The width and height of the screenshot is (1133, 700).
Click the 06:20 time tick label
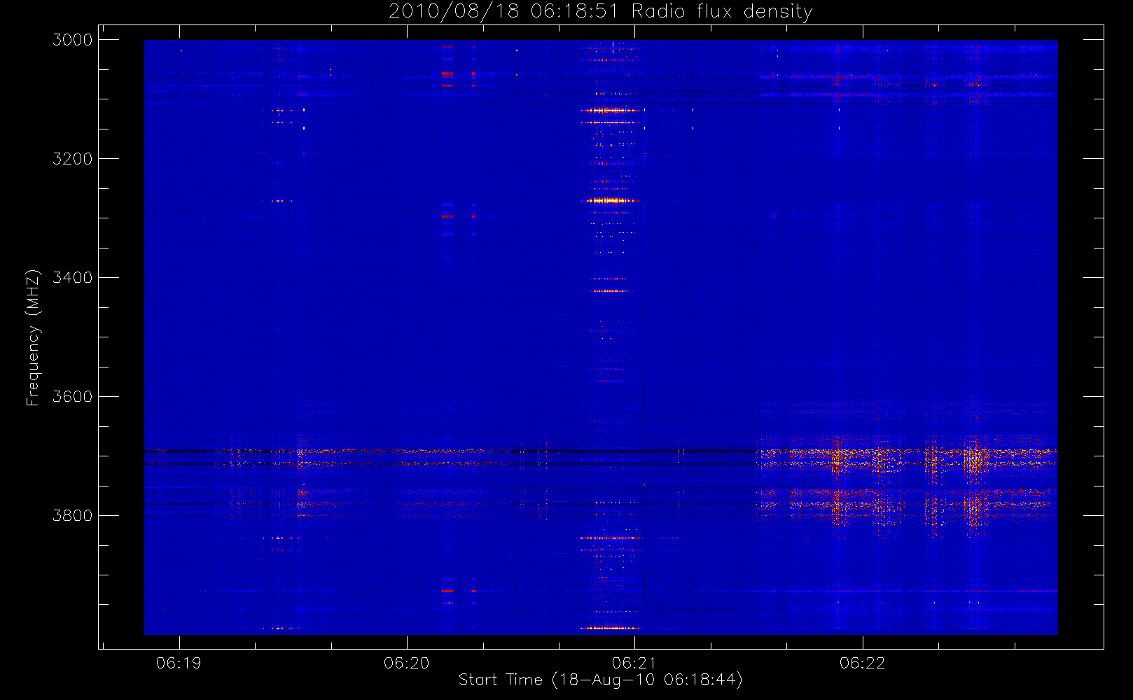pos(407,663)
